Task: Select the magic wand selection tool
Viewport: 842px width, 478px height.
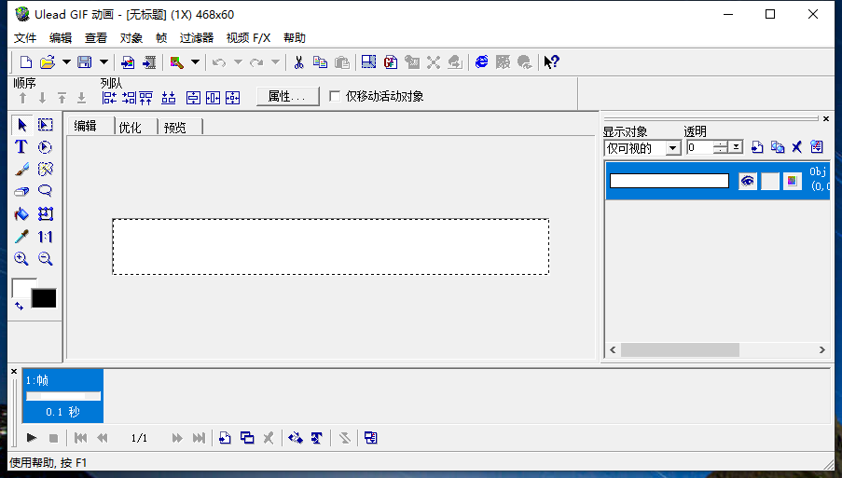Action: click(x=46, y=170)
